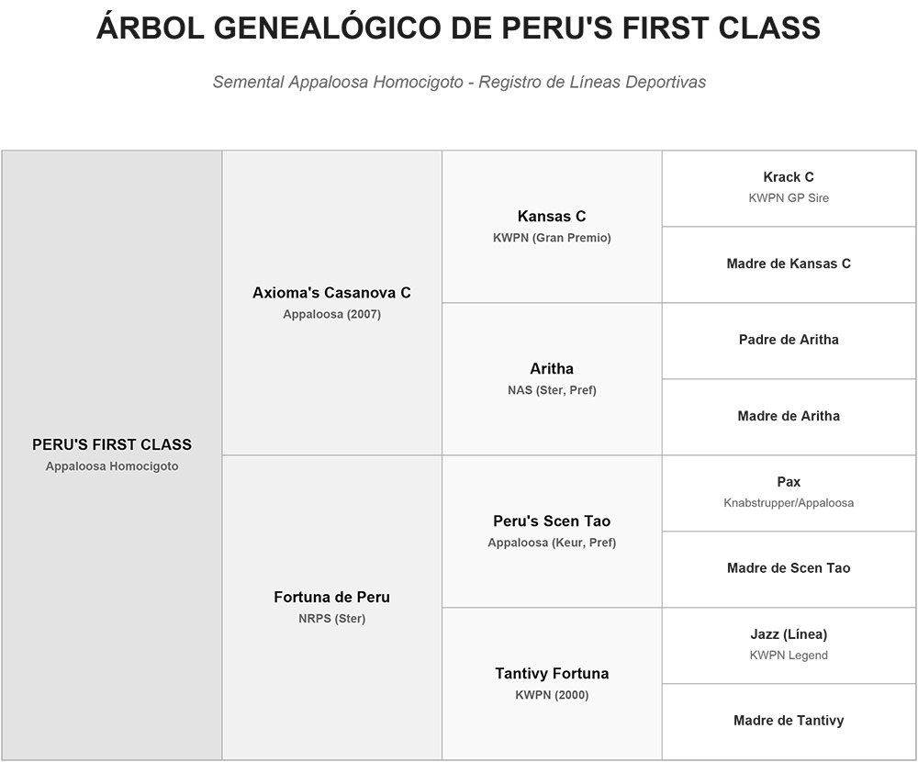Select the Semental Appaloosa Homocigoto subtitle

459,82
